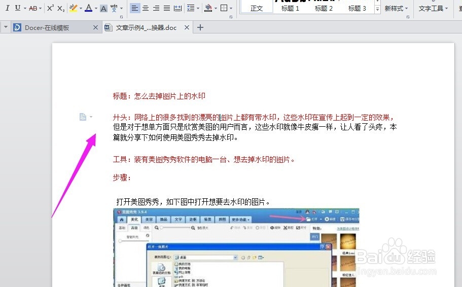462x287 pixels.
Task: Open underline style dropdown arrow
Action: click(x=25, y=8)
